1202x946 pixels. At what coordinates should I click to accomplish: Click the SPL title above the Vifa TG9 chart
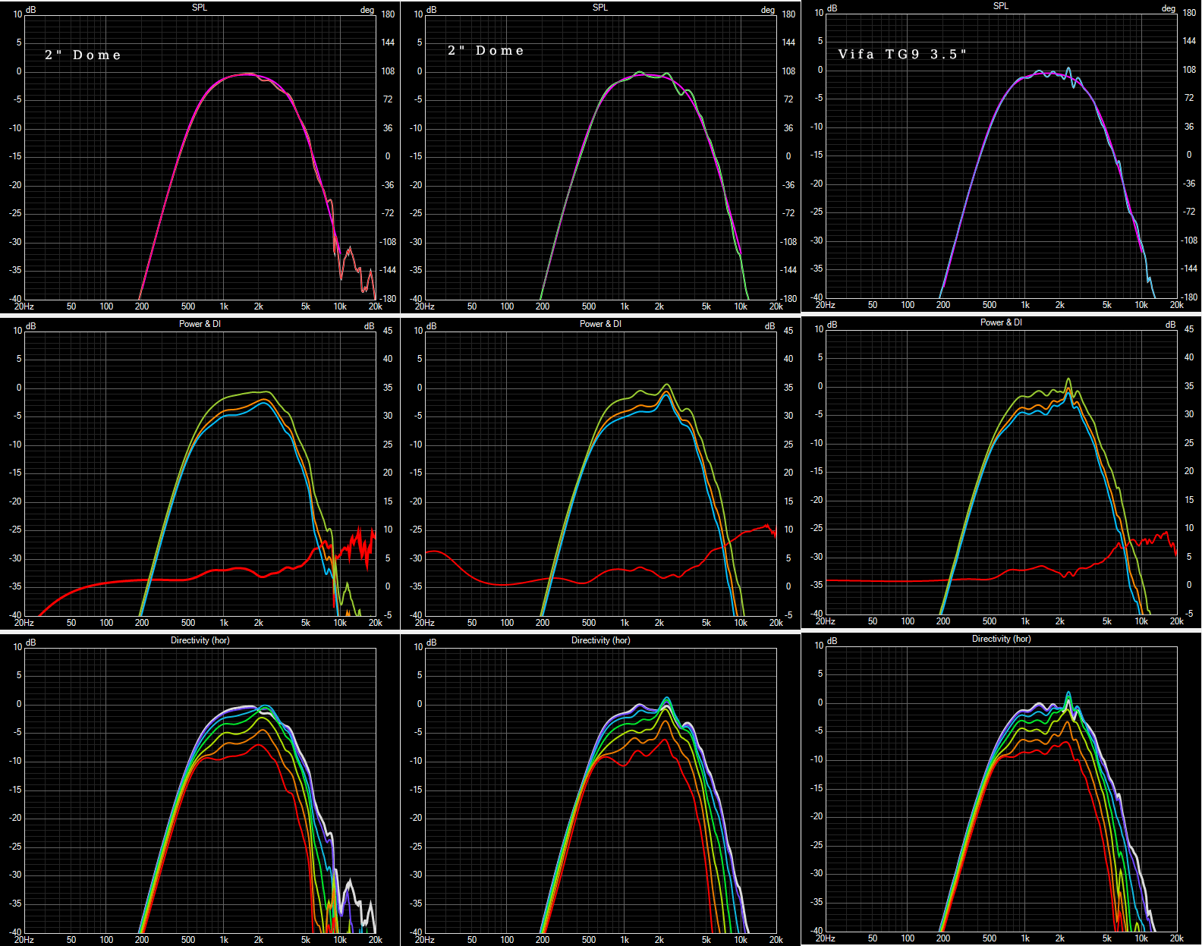1001,6
